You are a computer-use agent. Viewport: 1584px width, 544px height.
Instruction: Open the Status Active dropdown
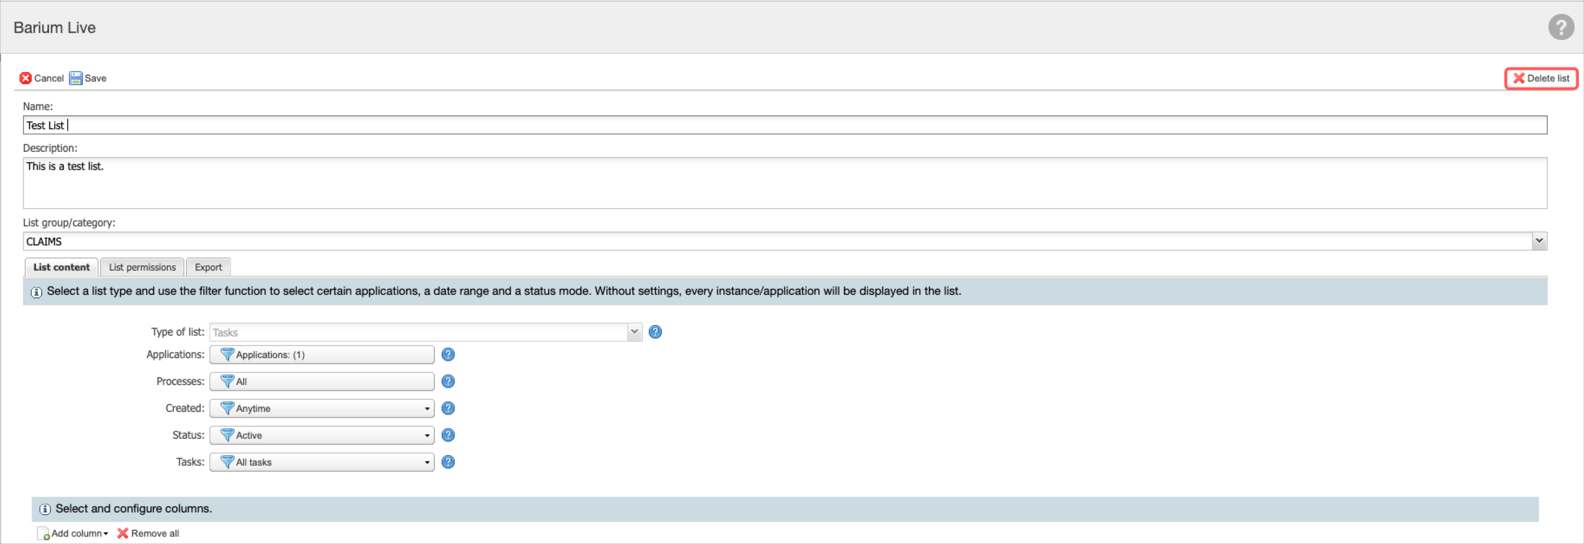(x=322, y=435)
